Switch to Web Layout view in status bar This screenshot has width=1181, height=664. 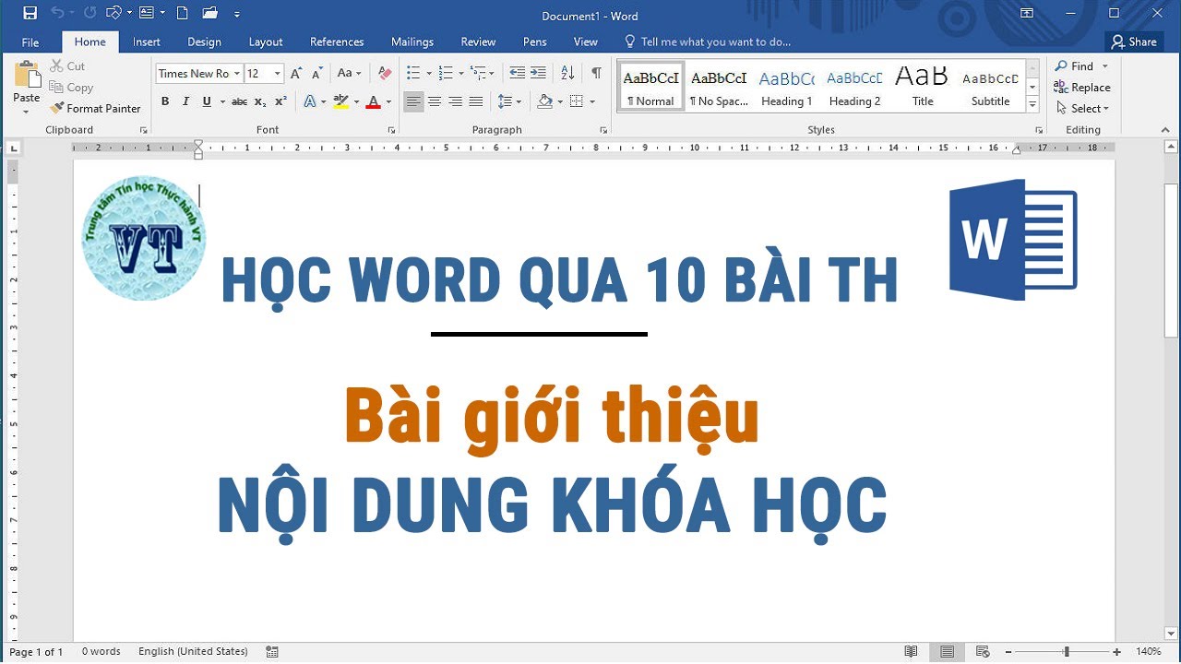pos(983,651)
